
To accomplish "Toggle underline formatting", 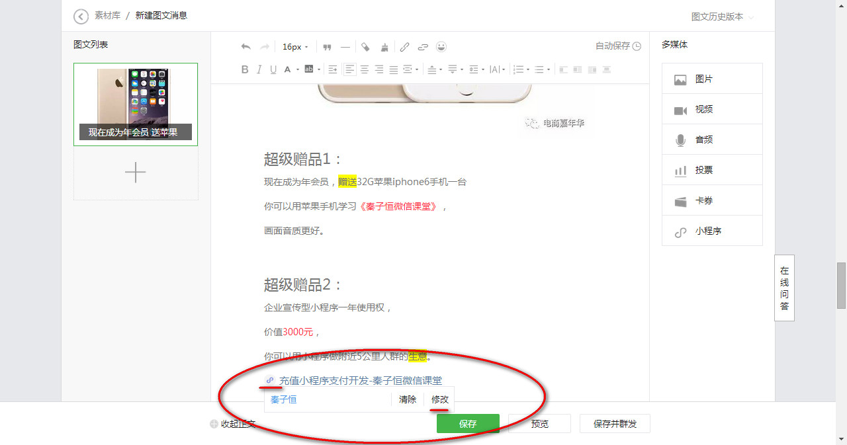I will coord(273,69).
